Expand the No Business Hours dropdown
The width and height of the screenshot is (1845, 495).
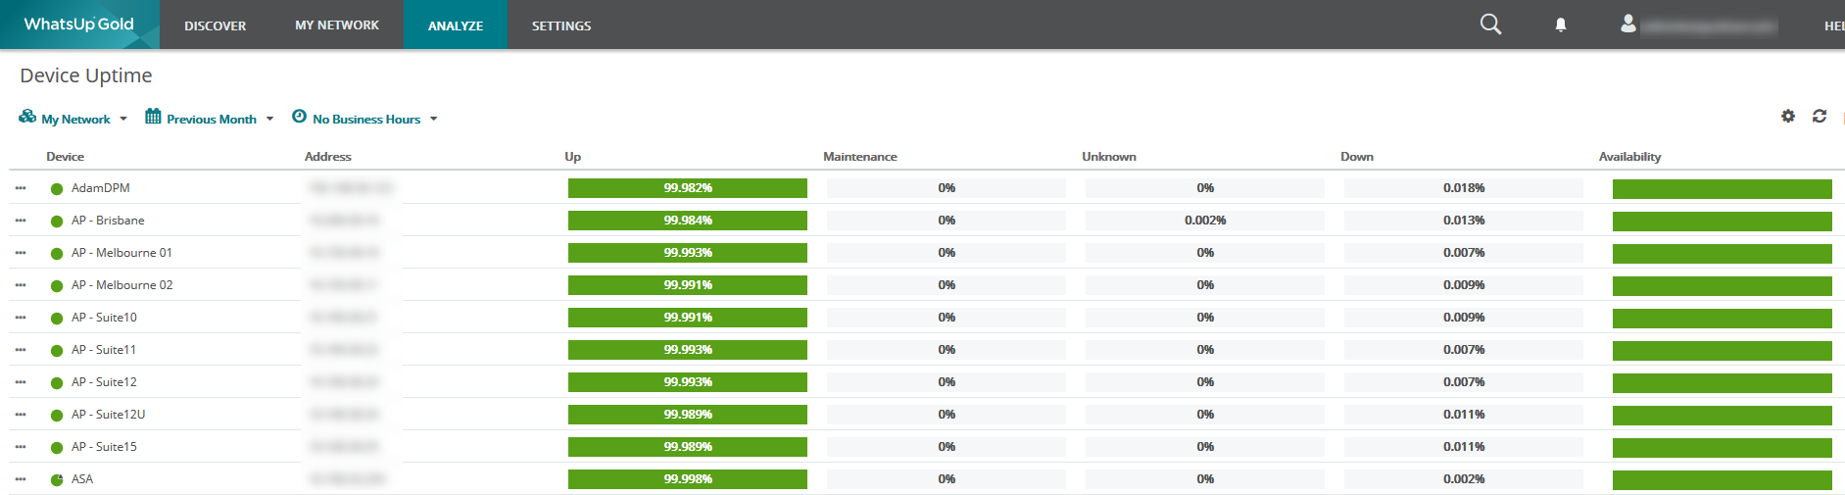tap(365, 119)
